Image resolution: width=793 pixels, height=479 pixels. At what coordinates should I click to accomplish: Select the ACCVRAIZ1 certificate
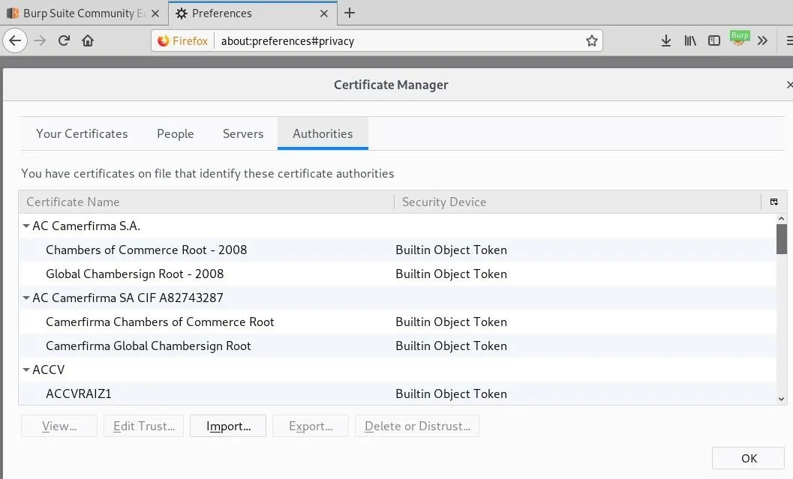(x=398, y=394)
